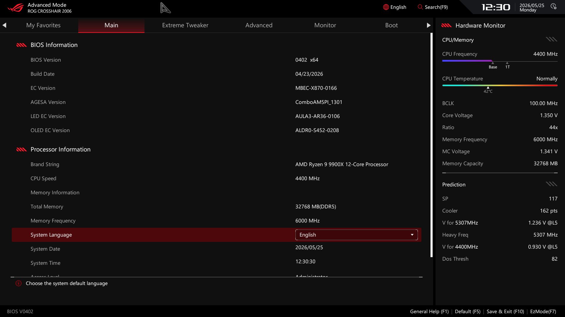Image resolution: width=565 pixels, height=317 pixels.
Task: Click Save & Exit (F10)
Action: pos(505,311)
